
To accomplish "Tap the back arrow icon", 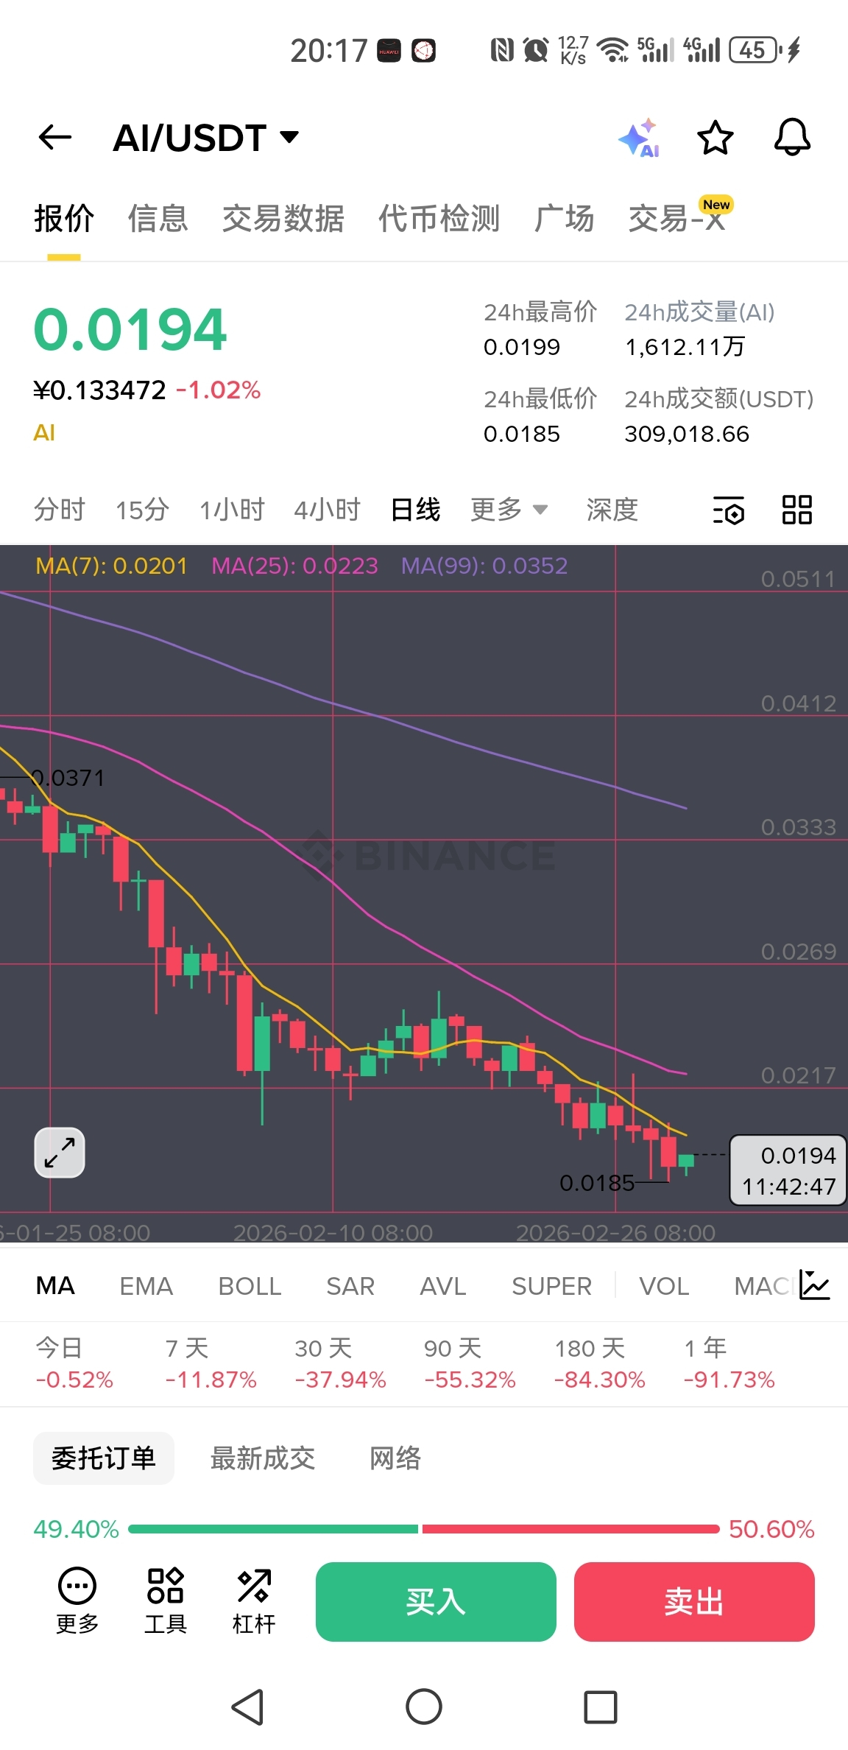I will pyautogui.click(x=55, y=137).
